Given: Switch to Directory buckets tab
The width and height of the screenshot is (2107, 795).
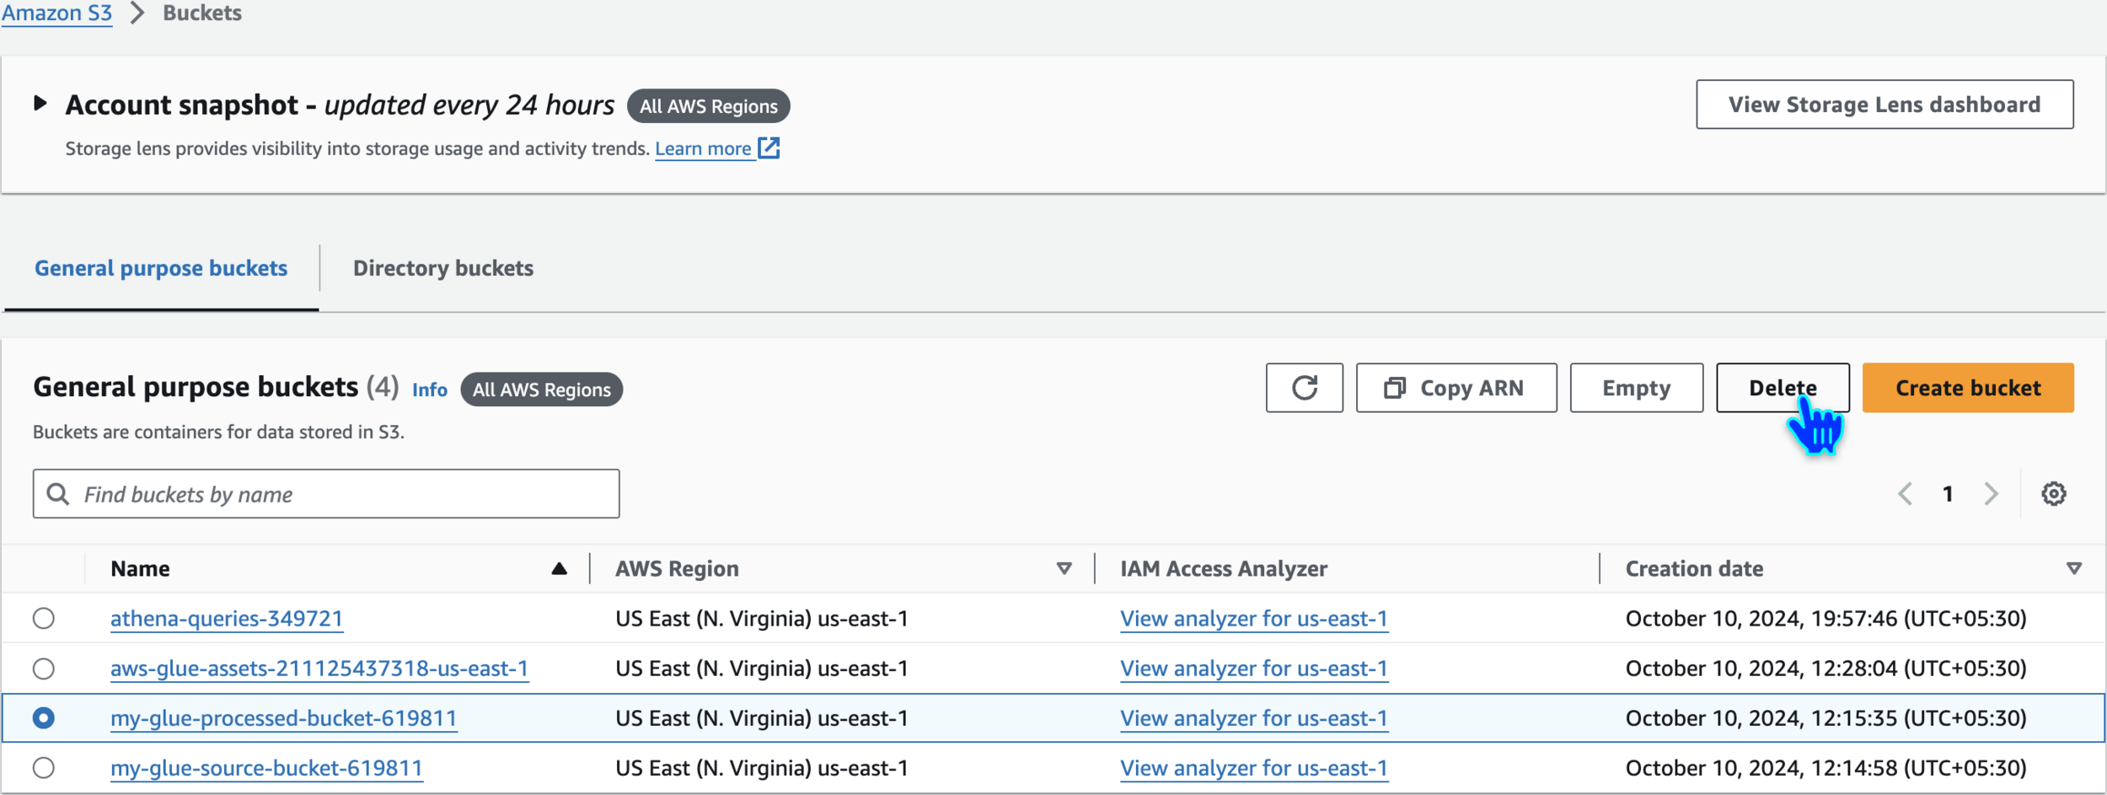Looking at the screenshot, I should 443,268.
